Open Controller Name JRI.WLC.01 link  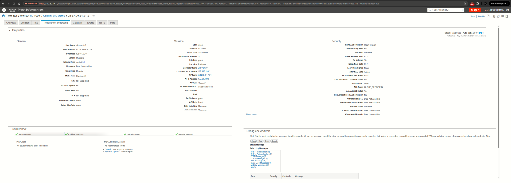[x=203, y=68]
